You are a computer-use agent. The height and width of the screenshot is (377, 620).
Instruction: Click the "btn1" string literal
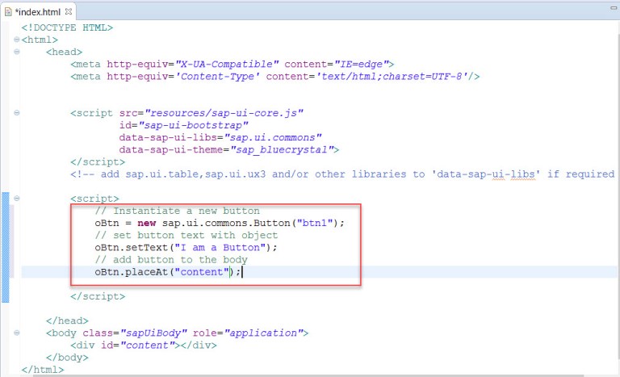[315, 223]
